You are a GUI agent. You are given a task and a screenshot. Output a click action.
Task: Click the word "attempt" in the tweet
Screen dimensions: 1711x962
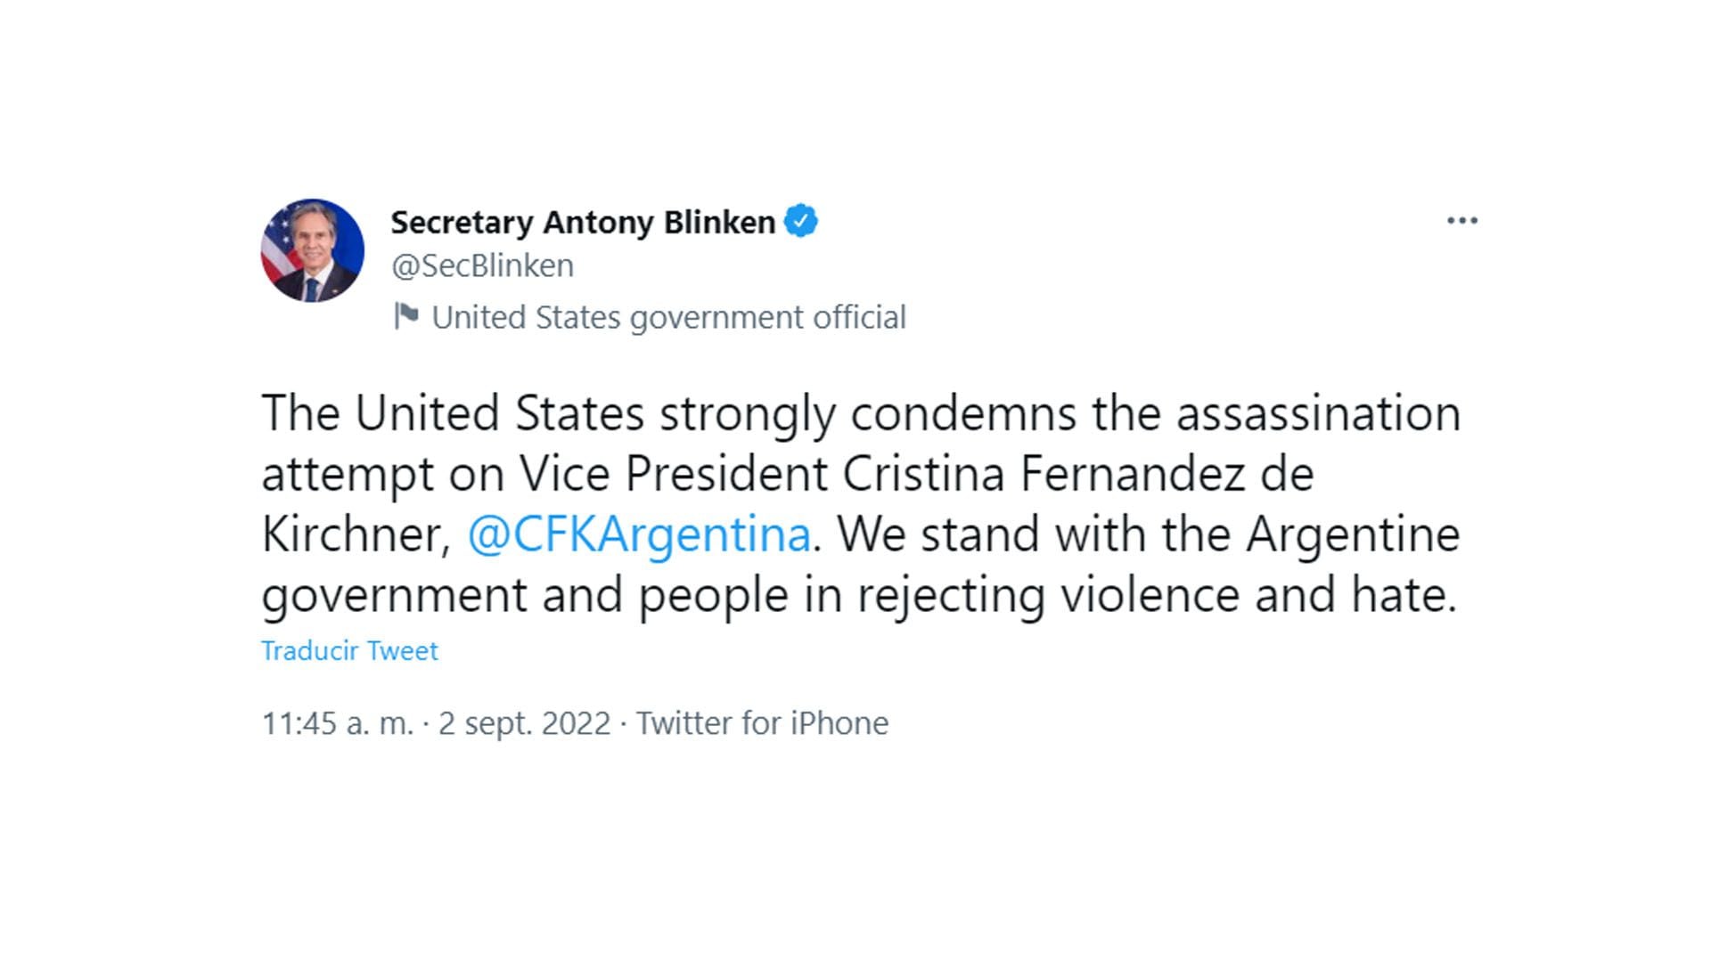(347, 474)
